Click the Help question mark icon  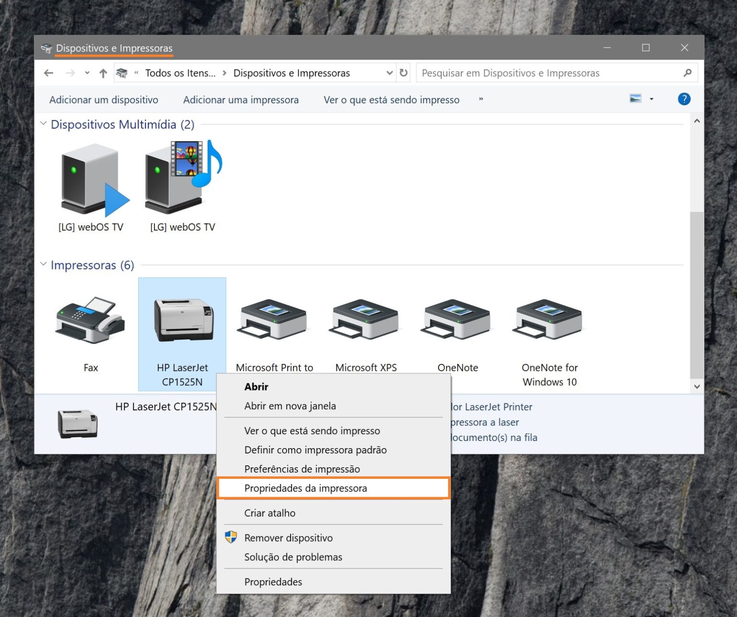click(683, 99)
